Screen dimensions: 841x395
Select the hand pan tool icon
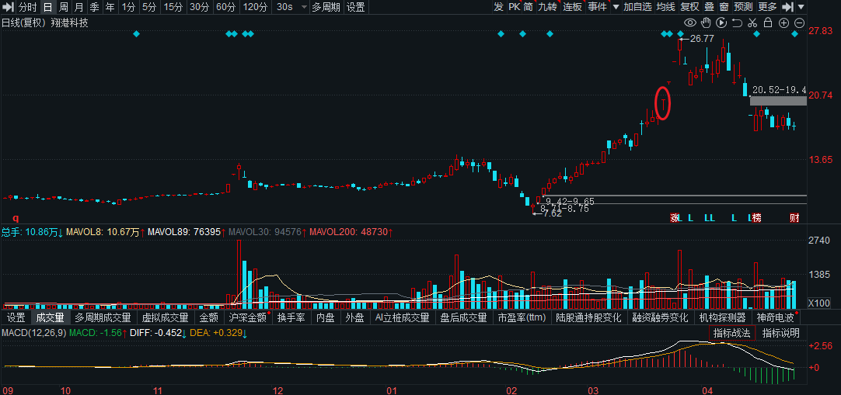[706, 23]
